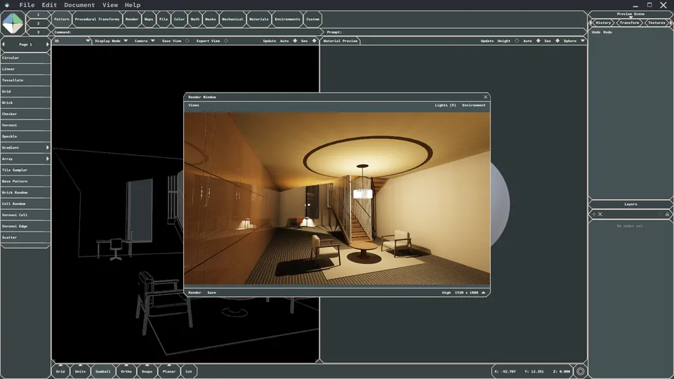Switch to the Render tab
Screen dimensions: 674x379
click(x=132, y=20)
